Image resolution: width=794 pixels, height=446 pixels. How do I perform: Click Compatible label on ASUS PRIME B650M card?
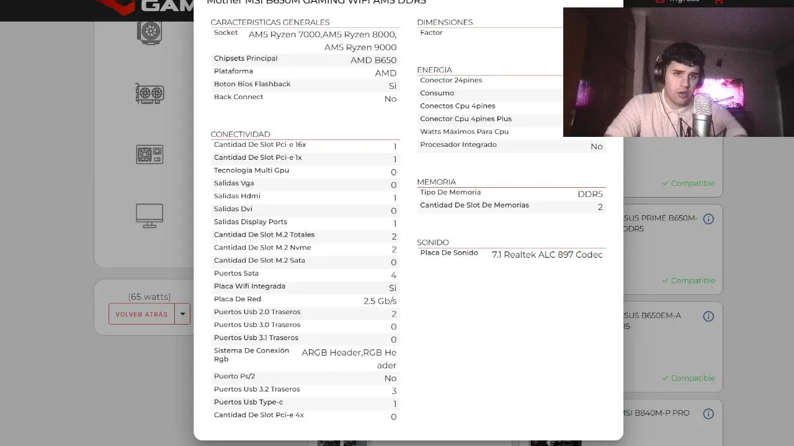688,281
